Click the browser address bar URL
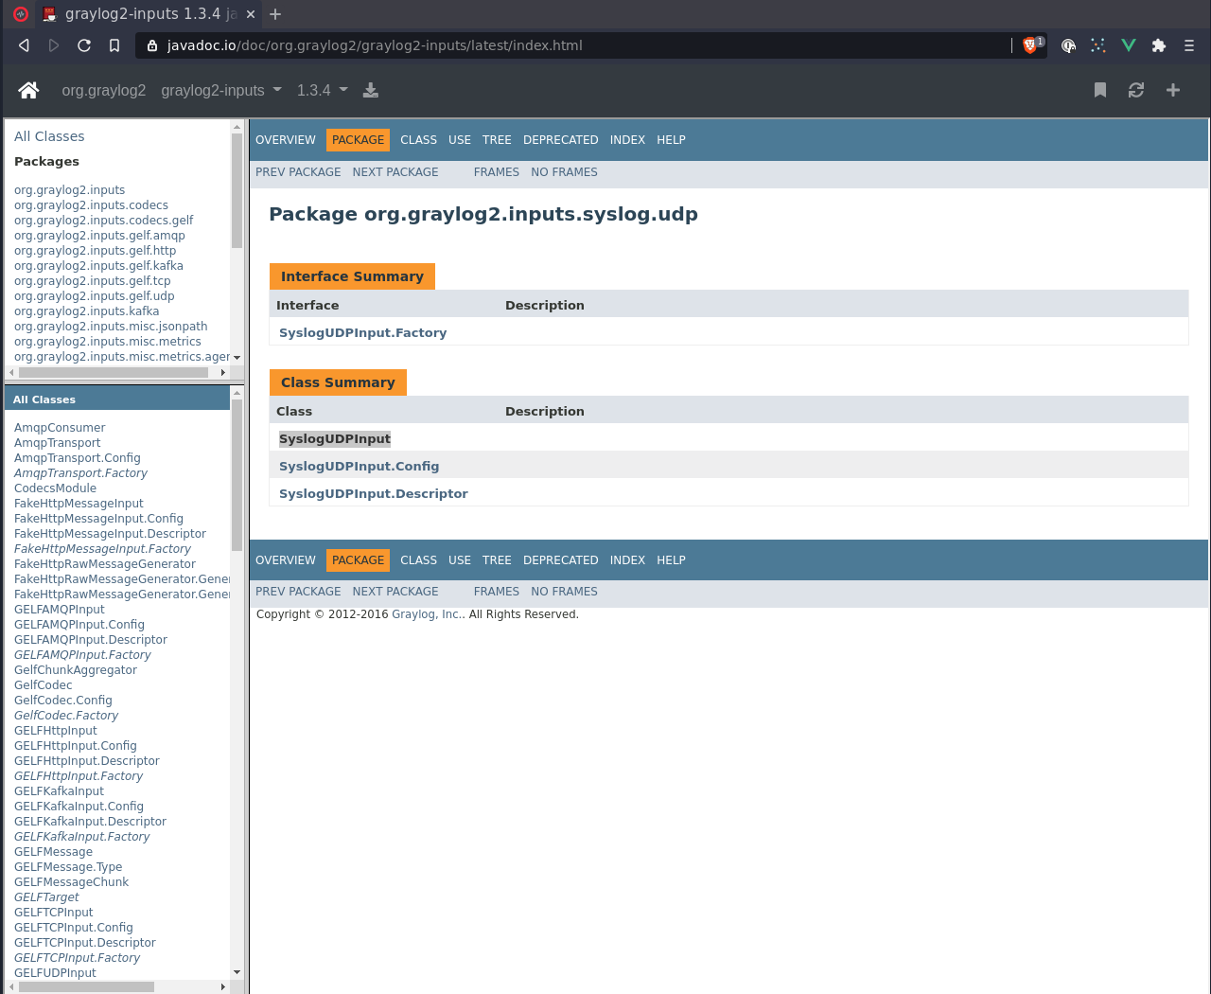This screenshot has height=994, width=1211. [x=375, y=45]
